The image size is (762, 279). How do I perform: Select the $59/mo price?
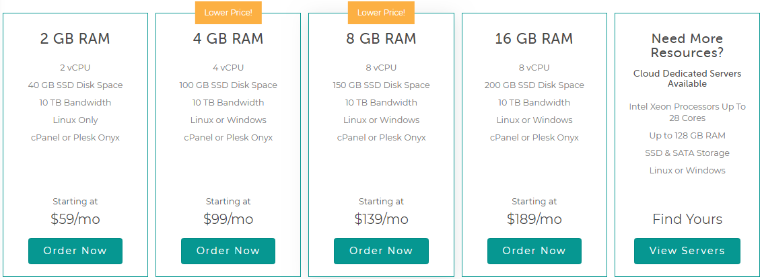coord(75,219)
